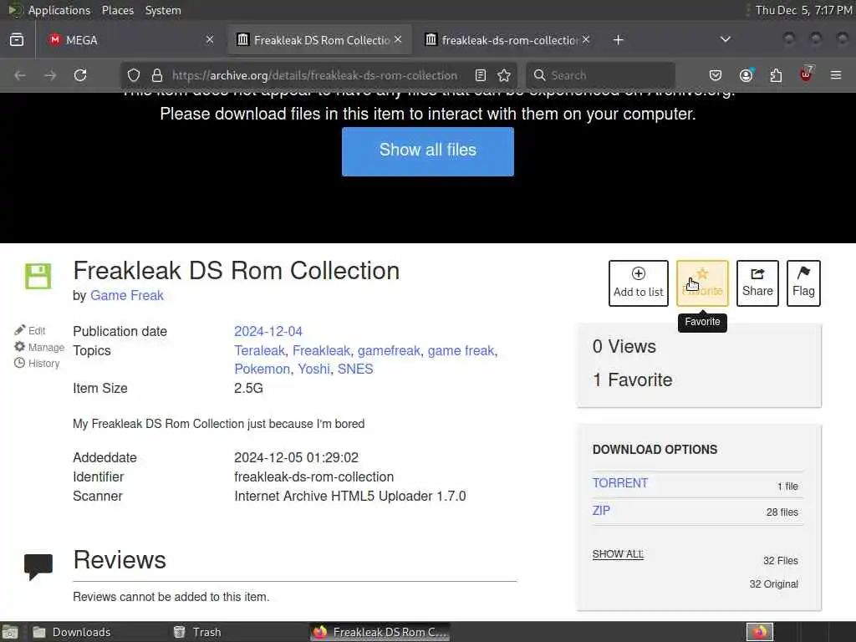Focus the browser Search field
This screenshot has width=856, height=642.
(x=600, y=75)
